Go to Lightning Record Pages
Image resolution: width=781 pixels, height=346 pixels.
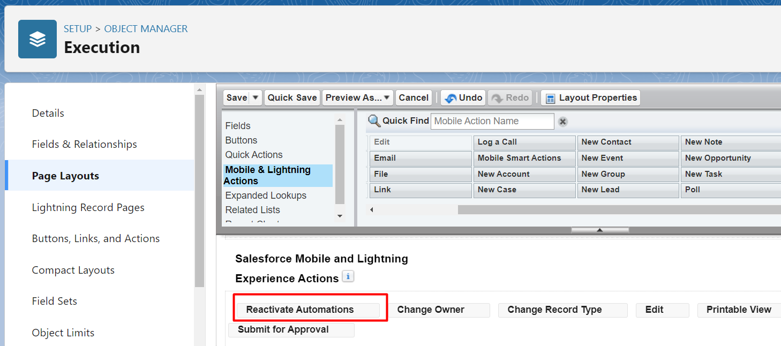click(88, 207)
